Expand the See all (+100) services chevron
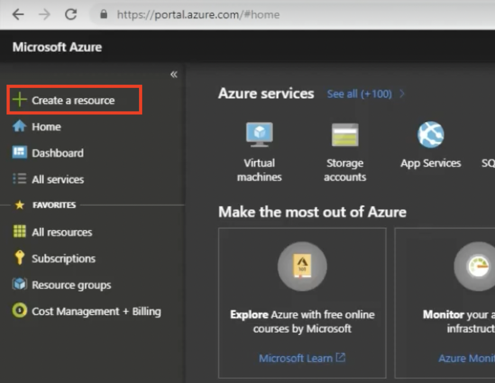Image resolution: width=495 pixels, height=383 pixels. tap(402, 94)
